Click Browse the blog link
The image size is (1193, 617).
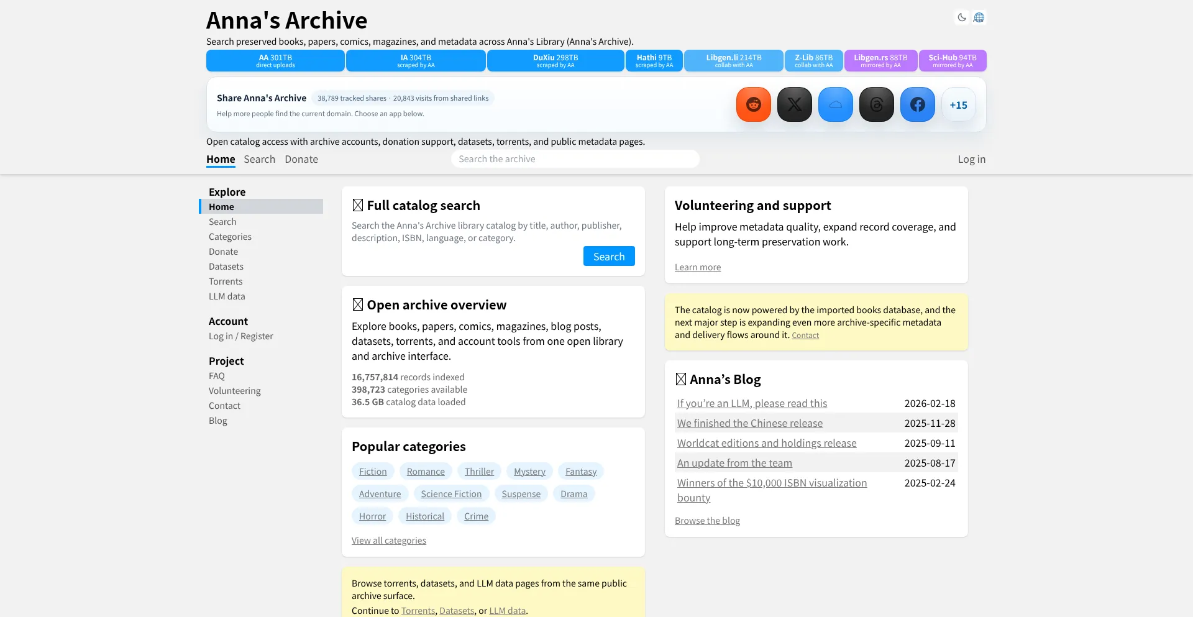(707, 521)
